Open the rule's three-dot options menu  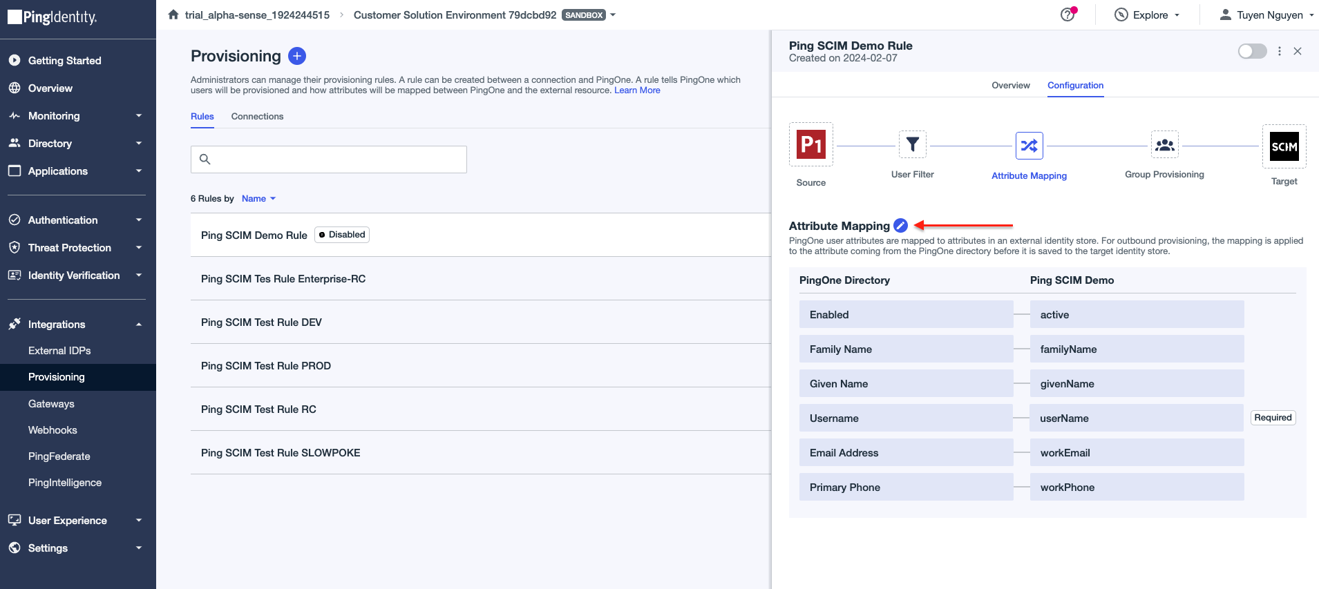click(x=1280, y=51)
